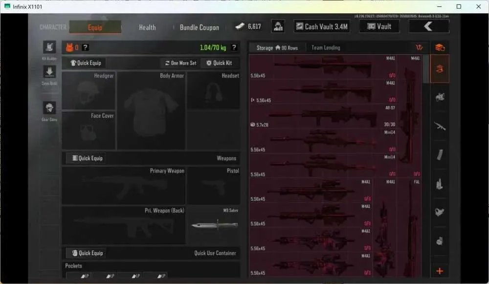Open help beside the 1.04/70 kg weight
The image size is (489, 284).
tap(234, 47)
